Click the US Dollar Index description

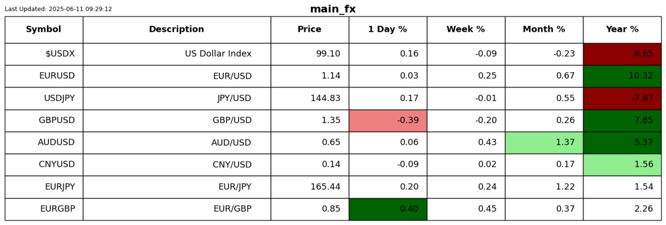tap(218, 54)
